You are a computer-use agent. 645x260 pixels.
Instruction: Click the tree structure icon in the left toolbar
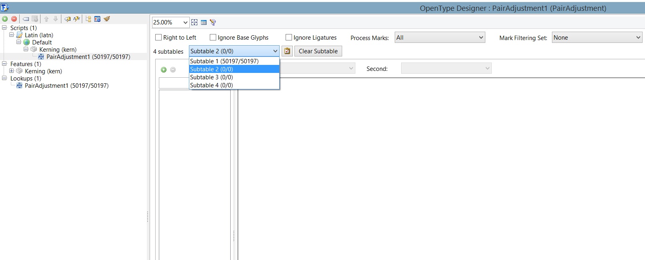click(x=88, y=19)
